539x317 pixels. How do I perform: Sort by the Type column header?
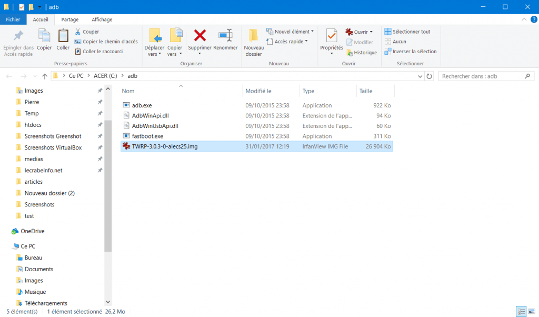[x=328, y=91]
